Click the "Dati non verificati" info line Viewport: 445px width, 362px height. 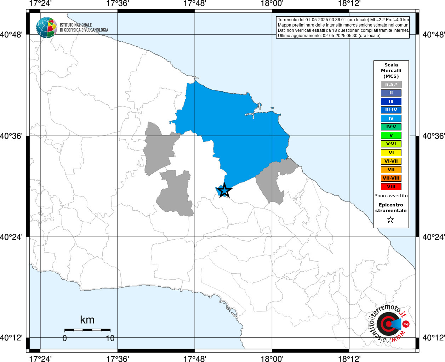point(343,30)
